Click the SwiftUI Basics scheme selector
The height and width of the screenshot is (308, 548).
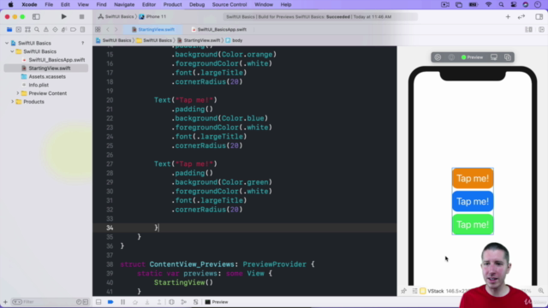coord(116,17)
